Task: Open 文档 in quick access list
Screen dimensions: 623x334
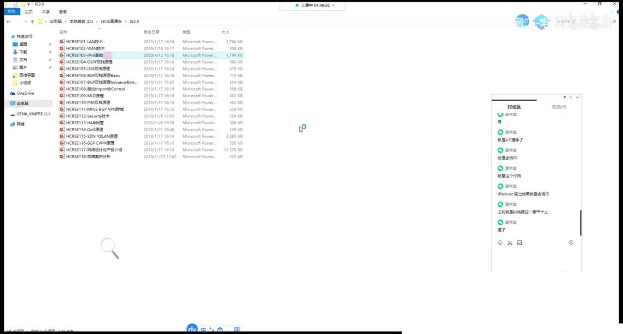Action: (23, 60)
